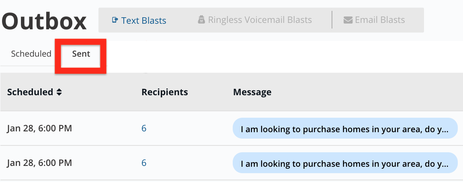Sort by the Scheduled column header
Screen dimensions: 463x182
pos(30,92)
